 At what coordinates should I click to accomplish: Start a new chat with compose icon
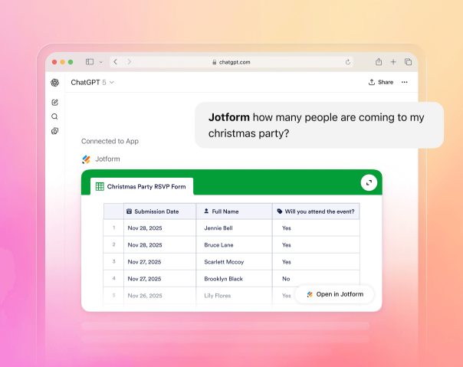pyautogui.click(x=54, y=102)
